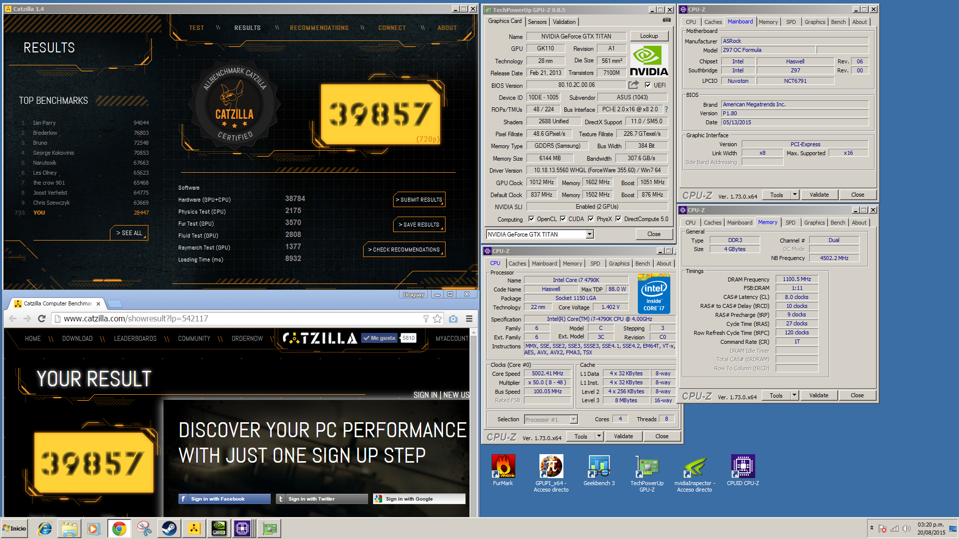Switch to Sensors tab in GPU-Z
The image size is (959, 539).
tap(537, 21)
